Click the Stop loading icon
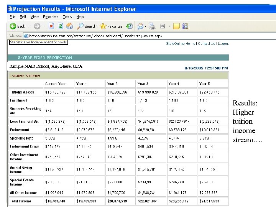The width and height of the screenshot is (276, 207). [x=51, y=26]
